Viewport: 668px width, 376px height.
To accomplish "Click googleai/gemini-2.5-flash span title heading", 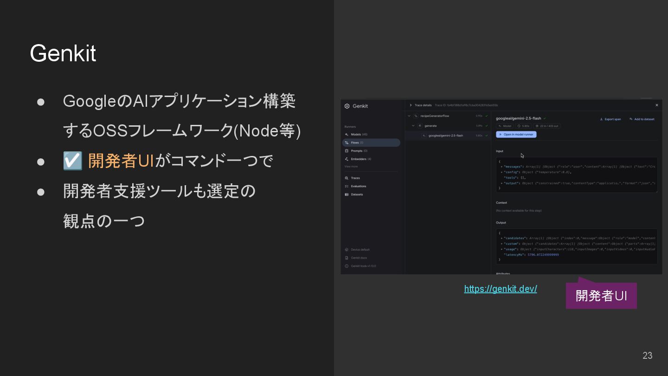I will click(x=518, y=118).
